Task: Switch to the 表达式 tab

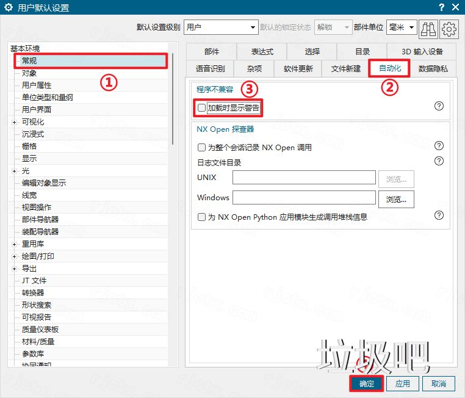Action: click(262, 52)
